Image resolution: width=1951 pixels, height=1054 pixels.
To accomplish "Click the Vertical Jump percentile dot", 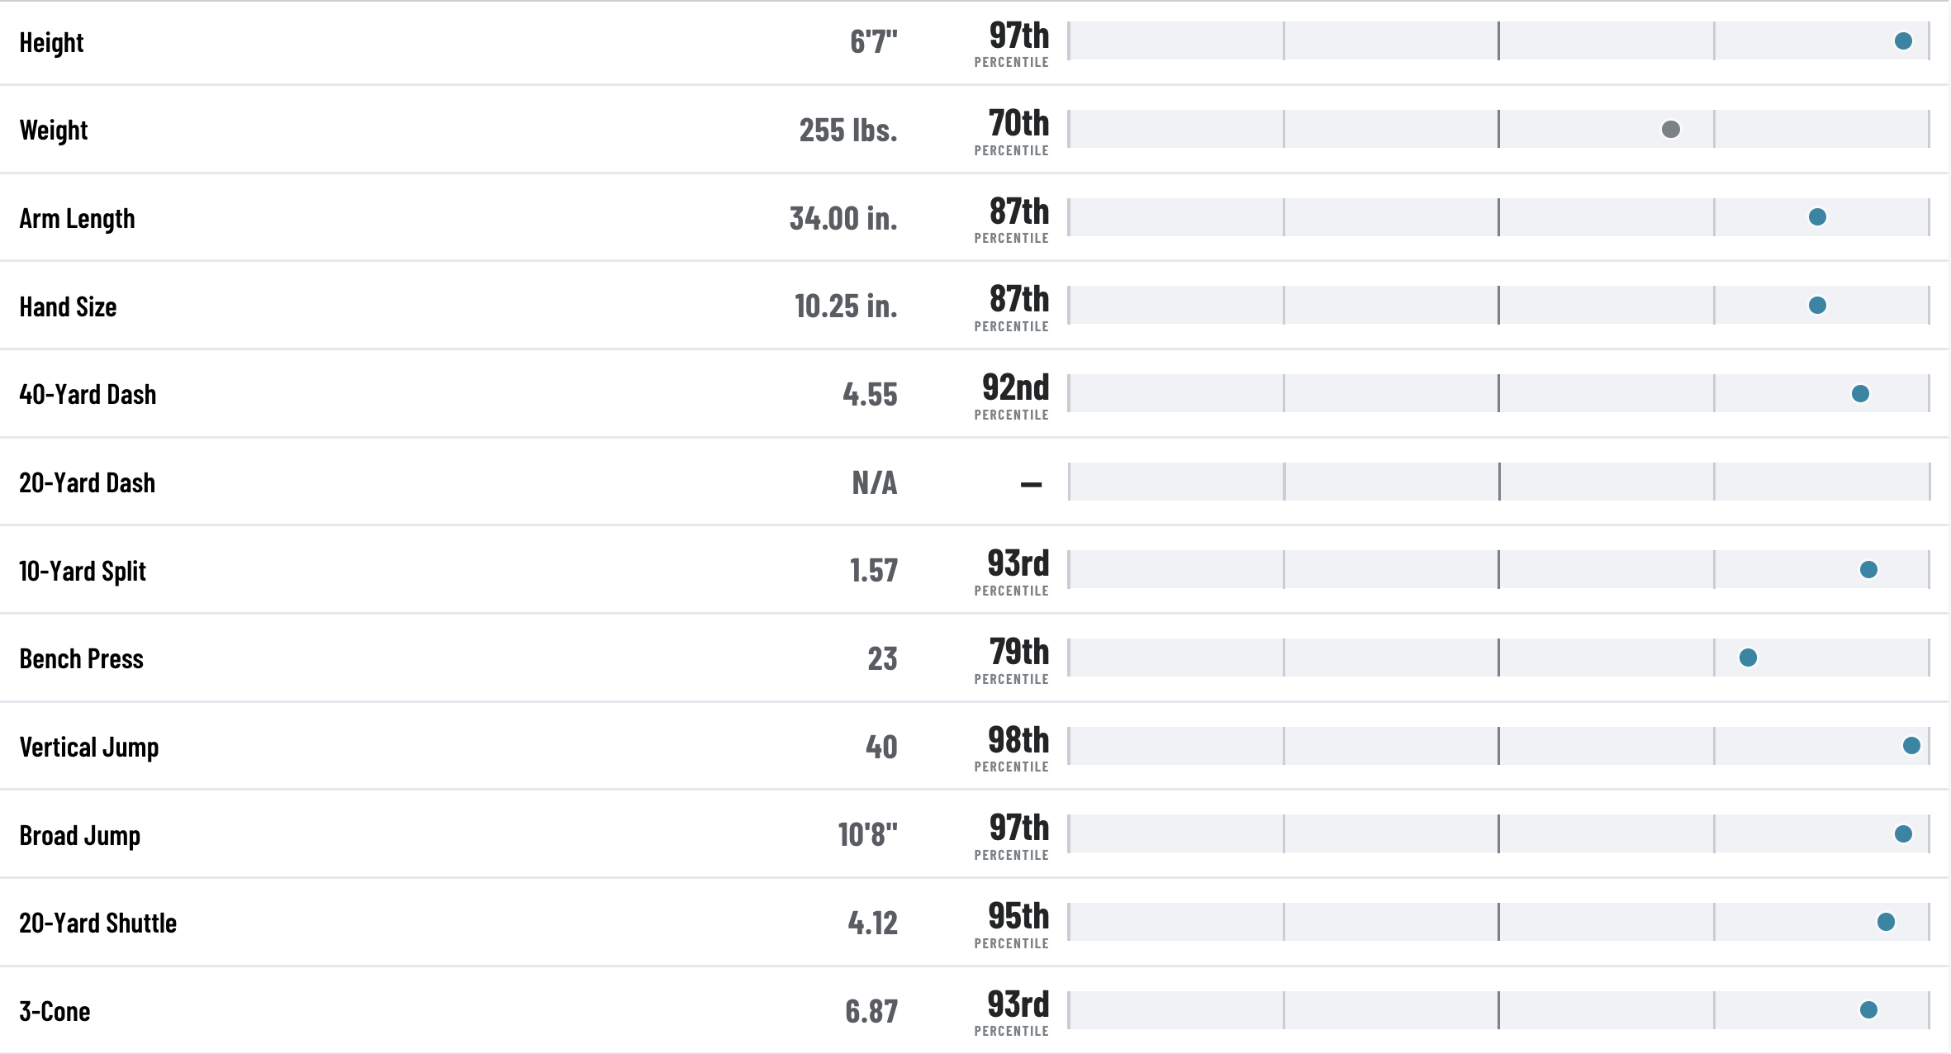I will coord(1911,746).
